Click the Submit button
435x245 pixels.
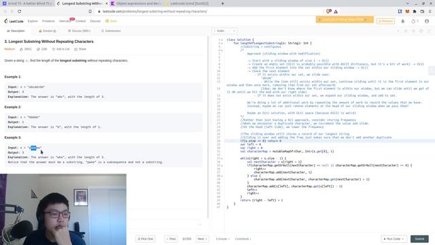[419, 239]
